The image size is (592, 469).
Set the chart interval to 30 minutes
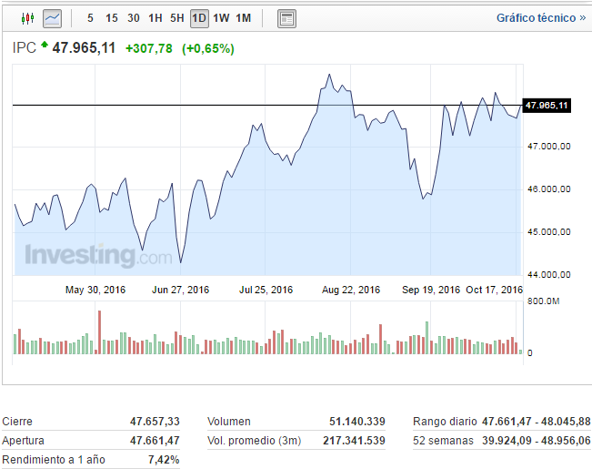click(134, 18)
